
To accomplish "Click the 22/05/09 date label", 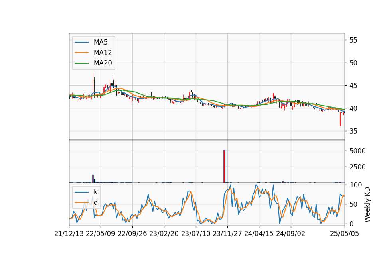I will (x=101, y=234).
